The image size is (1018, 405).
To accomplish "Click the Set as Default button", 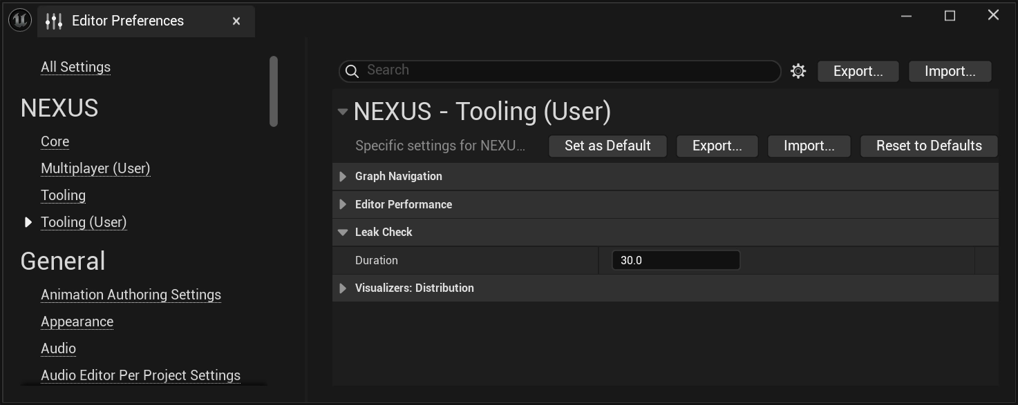I will [607, 146].
